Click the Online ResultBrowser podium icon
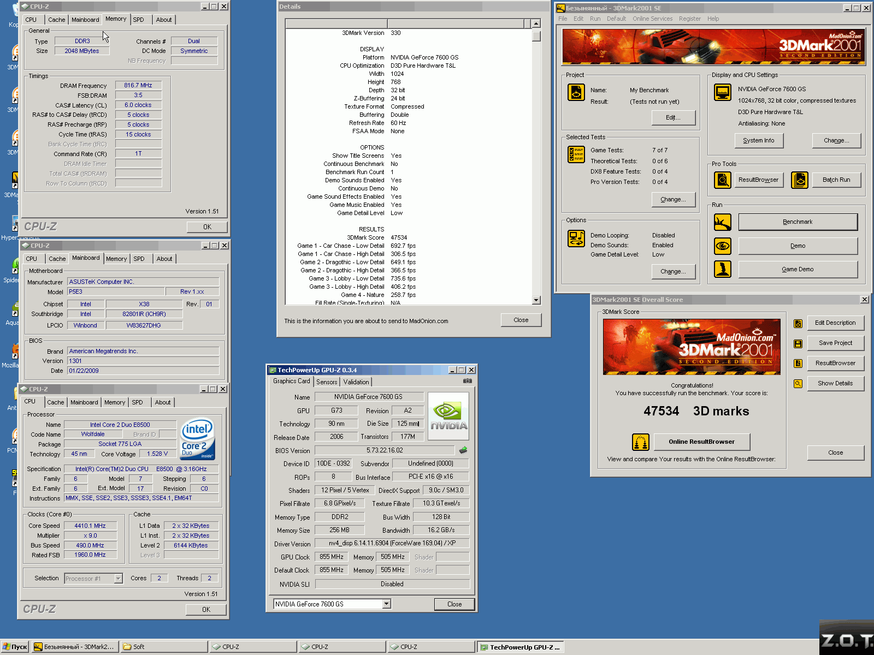Viewport: 874px width, 655px height. [641, 442]
